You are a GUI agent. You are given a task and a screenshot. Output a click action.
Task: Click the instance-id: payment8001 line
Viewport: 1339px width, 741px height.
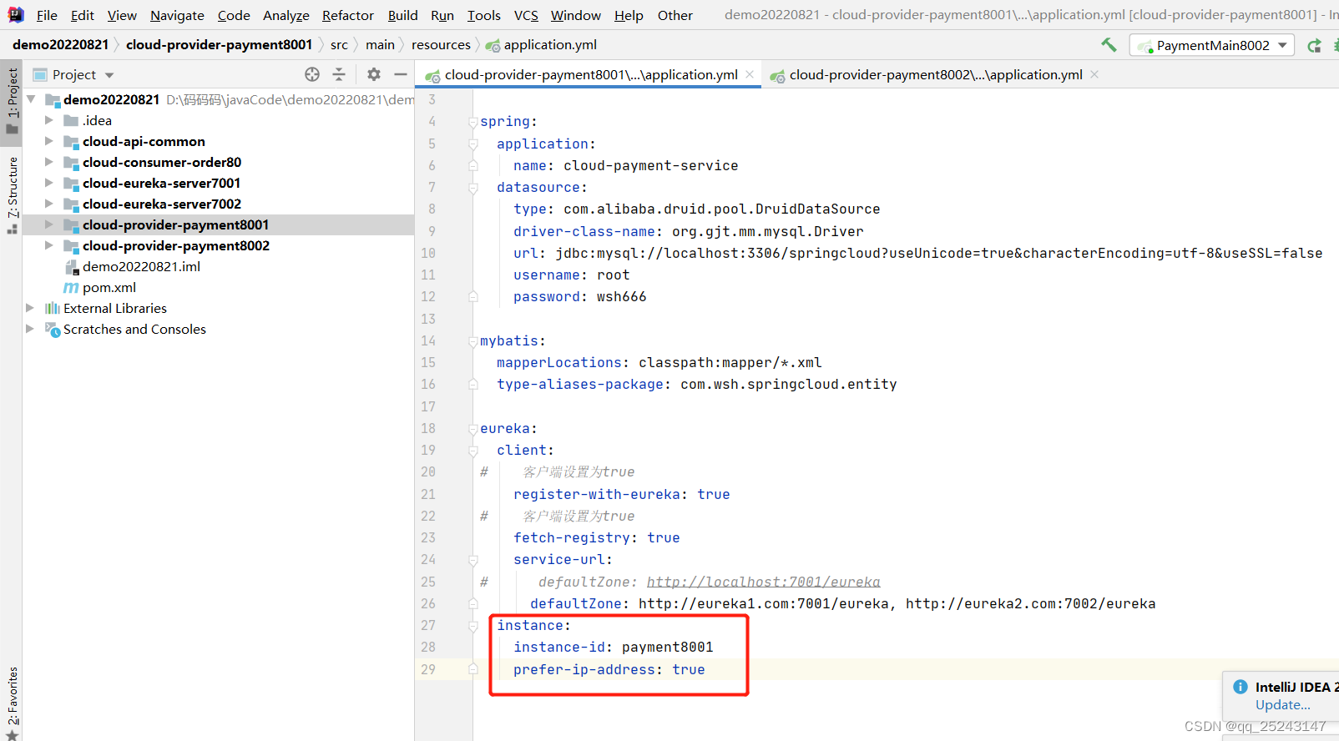pos(613,647)
